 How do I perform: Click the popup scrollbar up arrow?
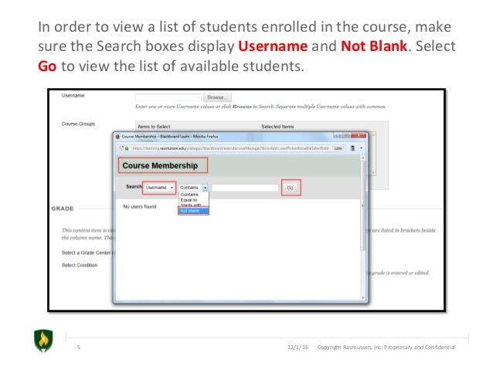point(363,158)
